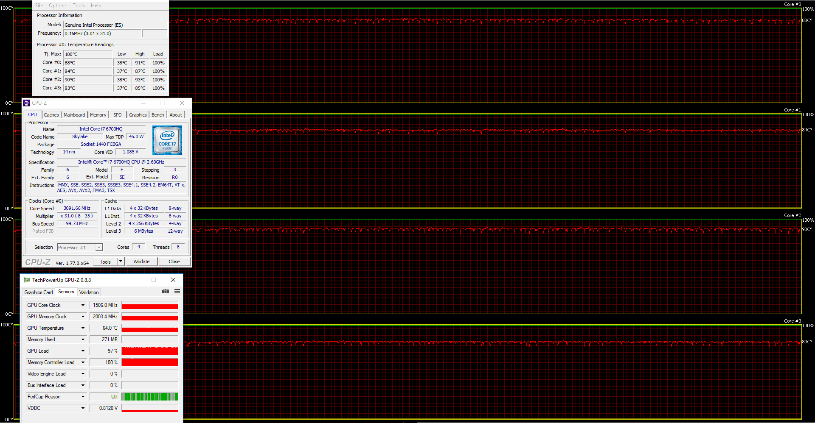Click the GPU-Z app icon in title bar
Screen dimensions: 815x423
27,280
